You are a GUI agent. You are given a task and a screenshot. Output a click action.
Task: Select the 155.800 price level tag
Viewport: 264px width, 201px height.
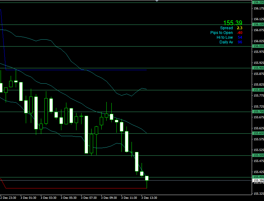pyautogui.click(x=258, y=90)
